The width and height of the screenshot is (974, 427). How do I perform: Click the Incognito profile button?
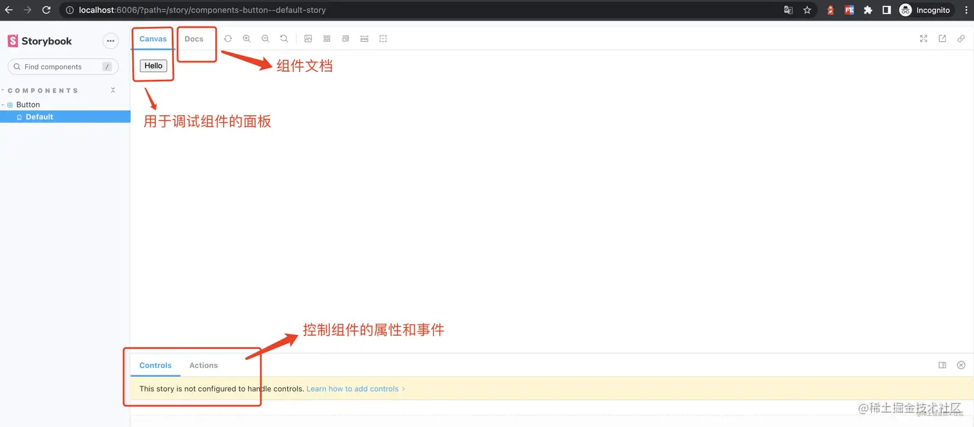coord(924,10)
